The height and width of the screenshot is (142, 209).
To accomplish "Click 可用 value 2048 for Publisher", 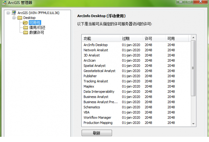I will coord(171,76).
